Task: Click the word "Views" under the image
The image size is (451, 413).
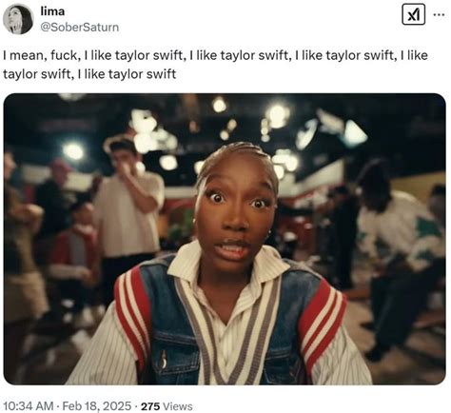Action: [x=177, y=406]
